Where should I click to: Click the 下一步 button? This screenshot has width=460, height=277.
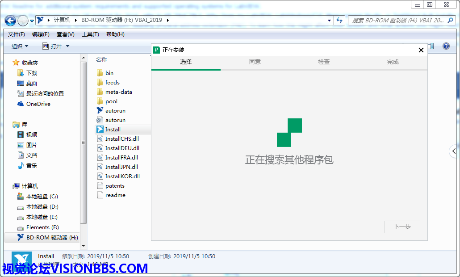tap(402, 227)
